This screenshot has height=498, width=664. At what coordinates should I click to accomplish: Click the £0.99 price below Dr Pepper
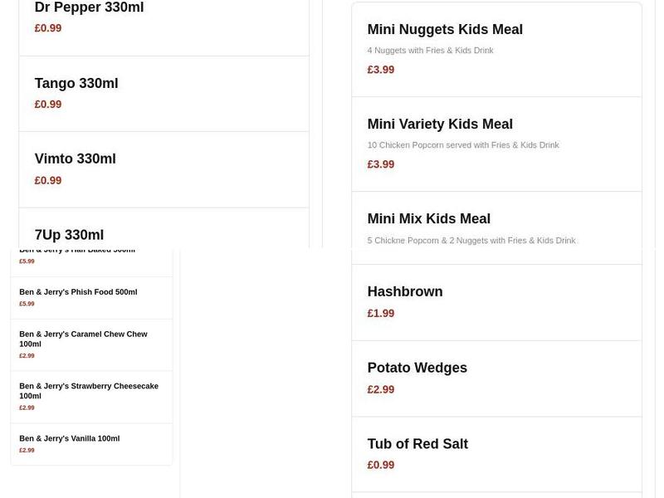click(x=47, y=27)
